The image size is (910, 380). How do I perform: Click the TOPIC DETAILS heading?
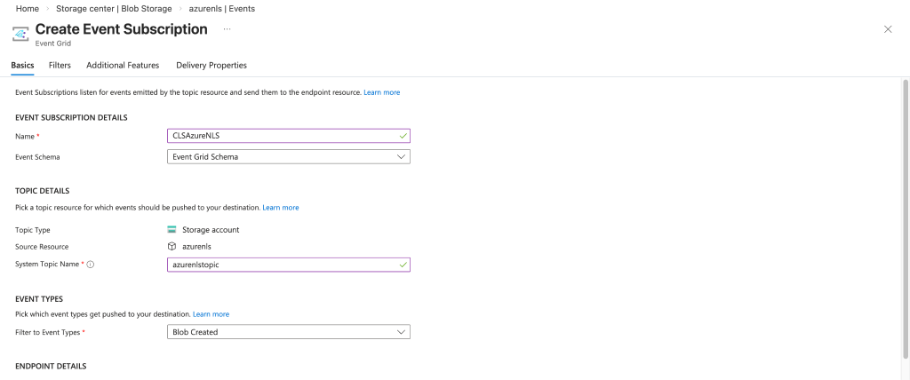(x=43, y=191)
